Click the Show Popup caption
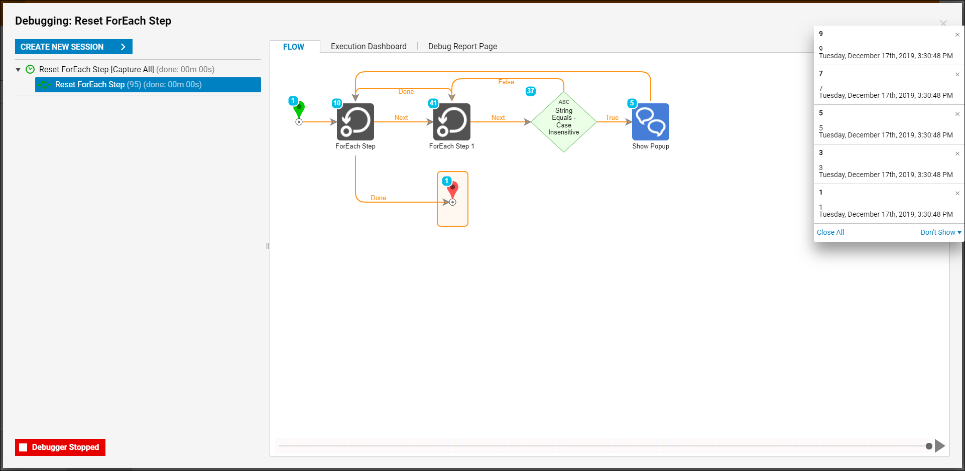The width and height of the screenshot is (965, 471). click(651, 146)
